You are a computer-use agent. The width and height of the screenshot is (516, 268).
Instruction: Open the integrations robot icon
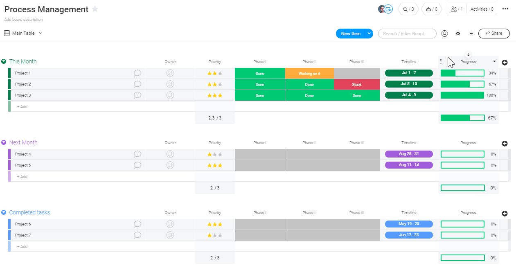point(431,9)
